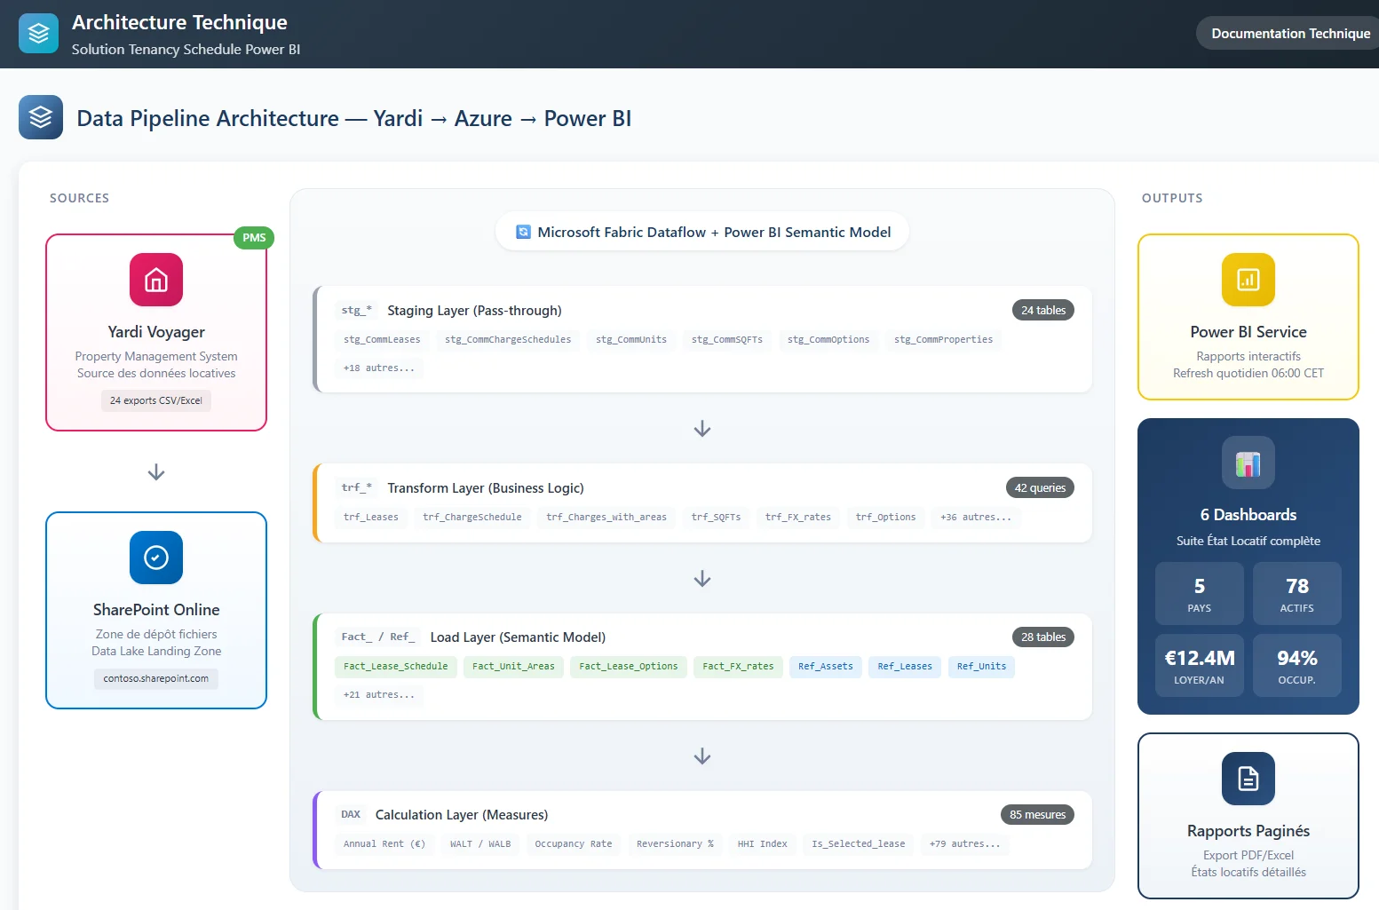Toggle the 85 mesures badge on Calculation Layer

pyautogui.click(x=1037, y=814)
